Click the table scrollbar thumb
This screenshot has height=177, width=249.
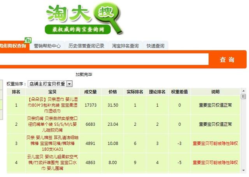coord(243,97)
